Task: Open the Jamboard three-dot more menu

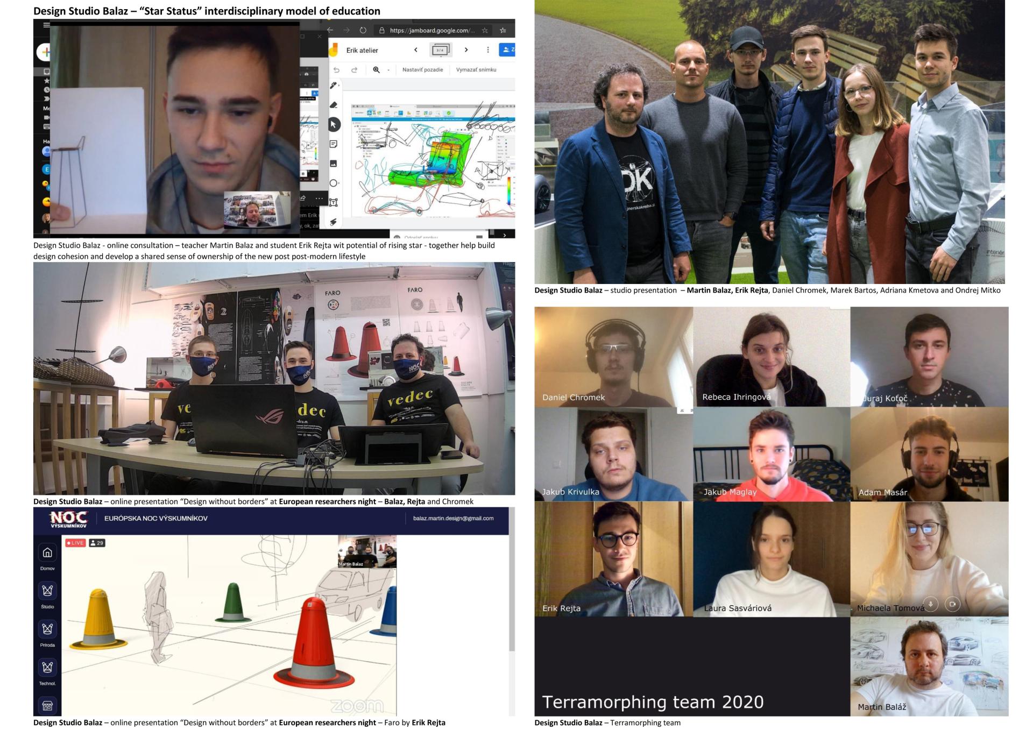Action: click(x=488, y=50)
